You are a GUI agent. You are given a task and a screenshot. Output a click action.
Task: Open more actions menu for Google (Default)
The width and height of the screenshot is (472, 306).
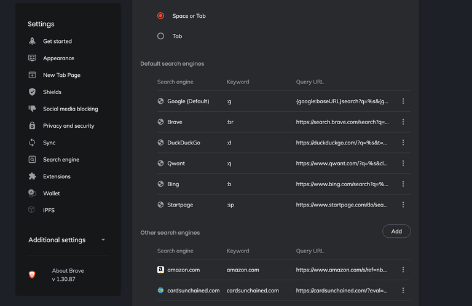[x=403, y=101]
